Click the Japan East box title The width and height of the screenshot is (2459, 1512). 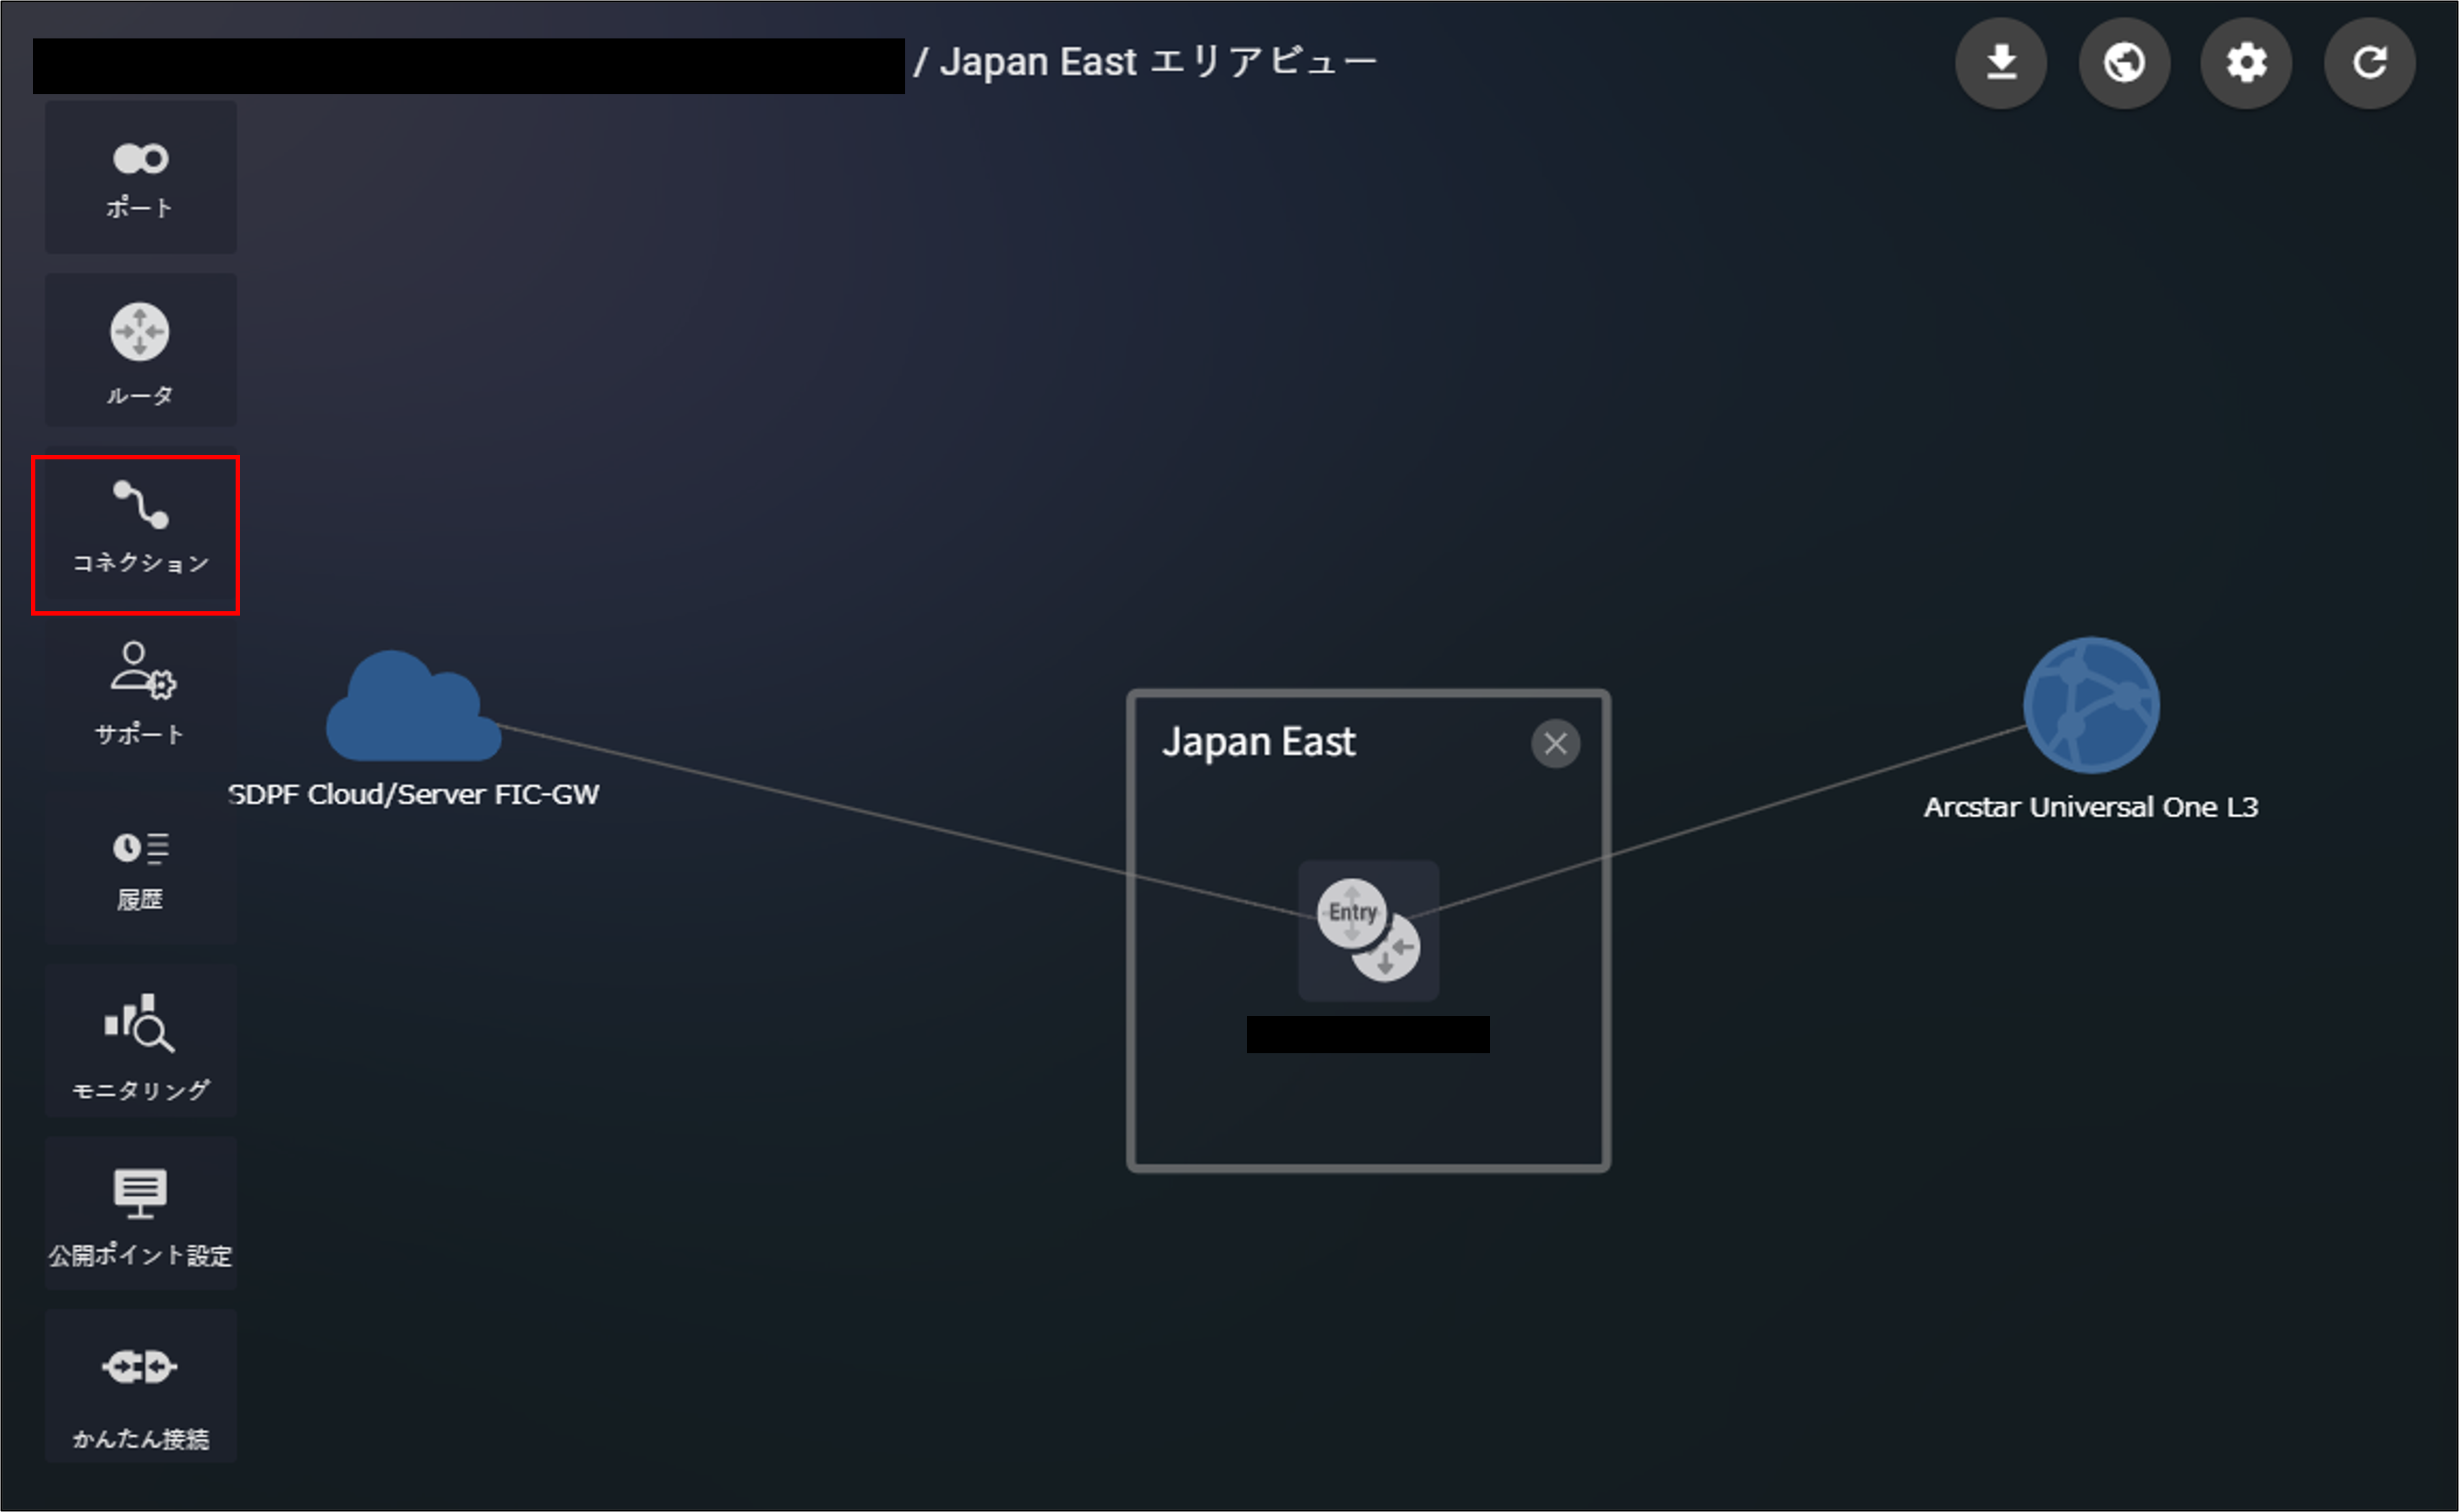(1258, 742)
